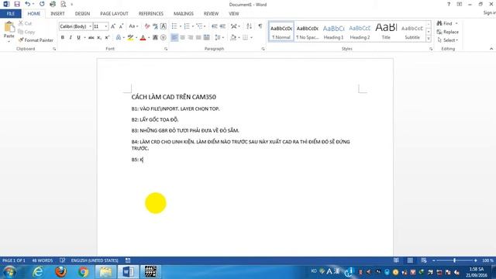Screen dimensions: 496x279
Task: Click the Save icon in quick access toolbar
Action: (x=17, y=4)
